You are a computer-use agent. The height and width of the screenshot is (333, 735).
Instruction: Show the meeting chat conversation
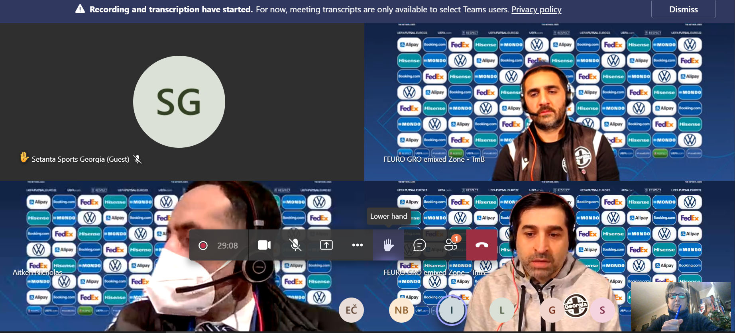pyautogui.click(x=419, y=245)
